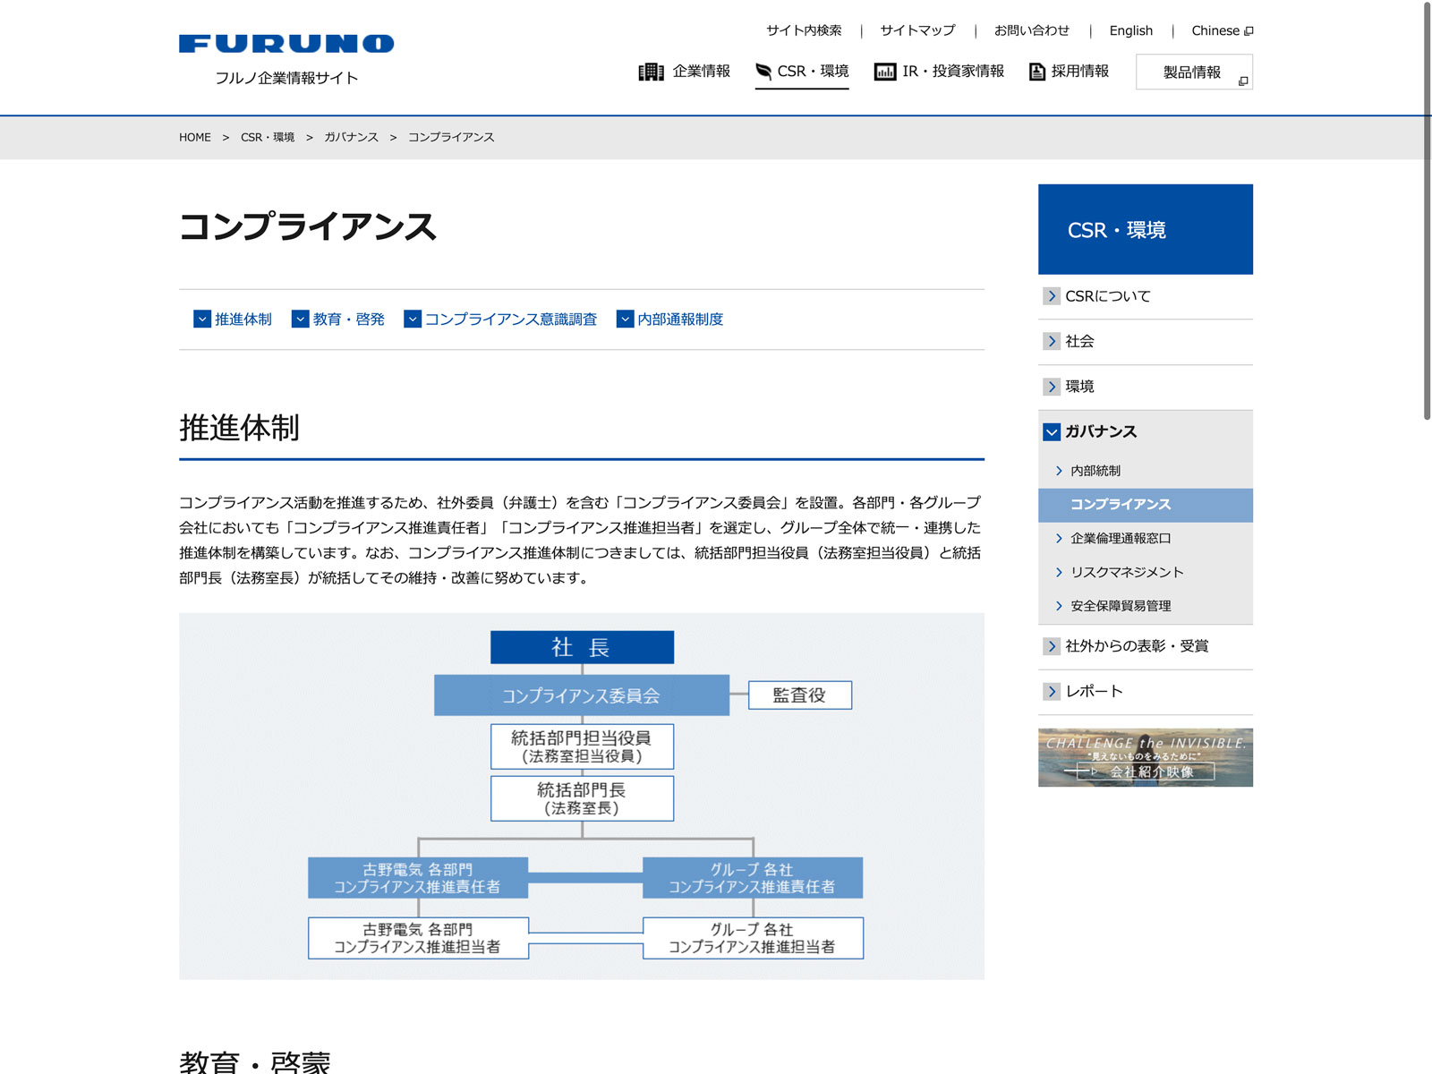This screenshot has height=1074, width=1432.
Task: Click the page vertical scrollbar
Action: pyautogui.click(x=1427, y=210)
